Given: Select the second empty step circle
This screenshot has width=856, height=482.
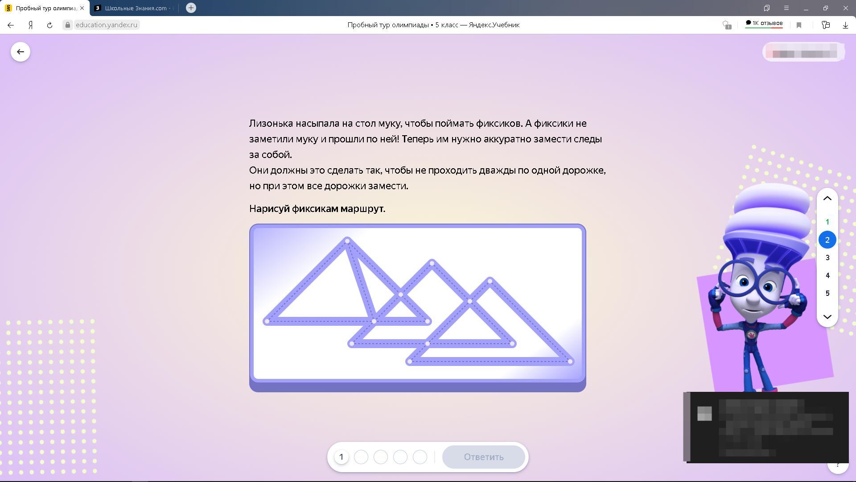Looking at the screenshot, I should point(381,457).
